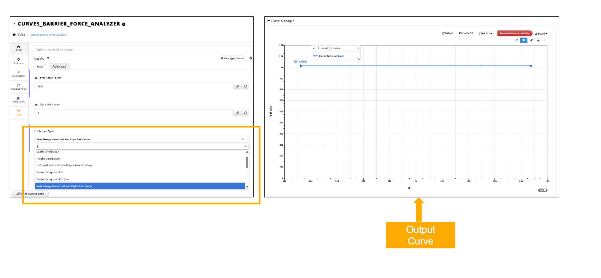
Task: Click Remove Temporary settings button
Action: [515, 33]
